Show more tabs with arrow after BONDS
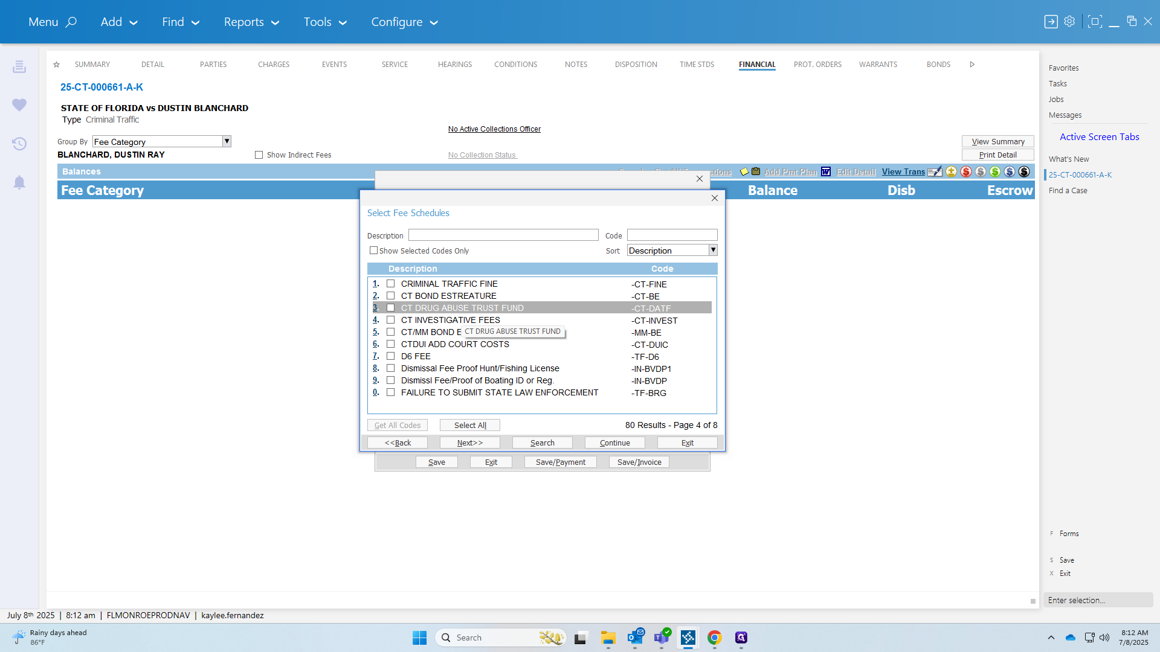This screenshot has height=652, width=1160. (972, 65)
